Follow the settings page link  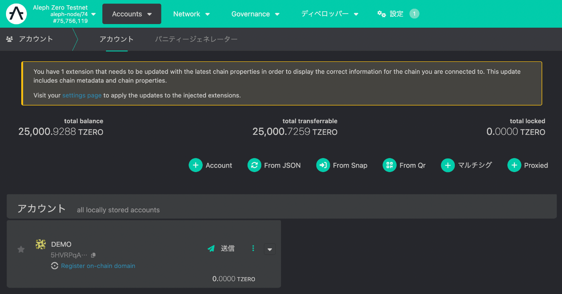click(82, 95)
